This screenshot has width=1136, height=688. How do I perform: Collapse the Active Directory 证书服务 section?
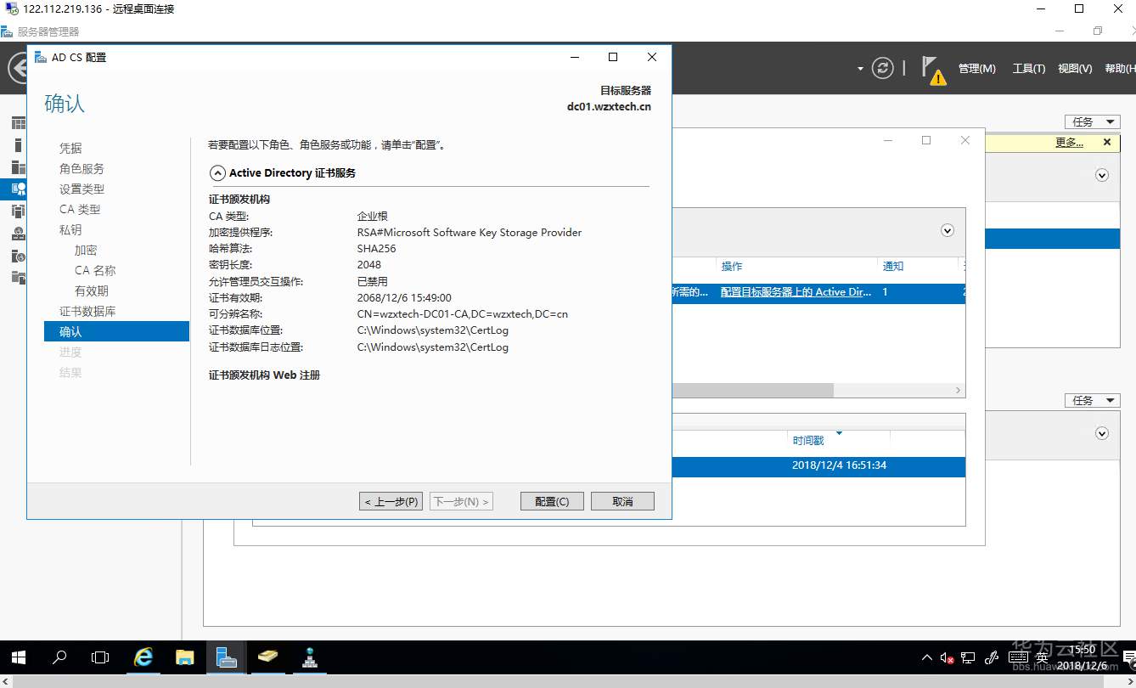tap(218, 172)
